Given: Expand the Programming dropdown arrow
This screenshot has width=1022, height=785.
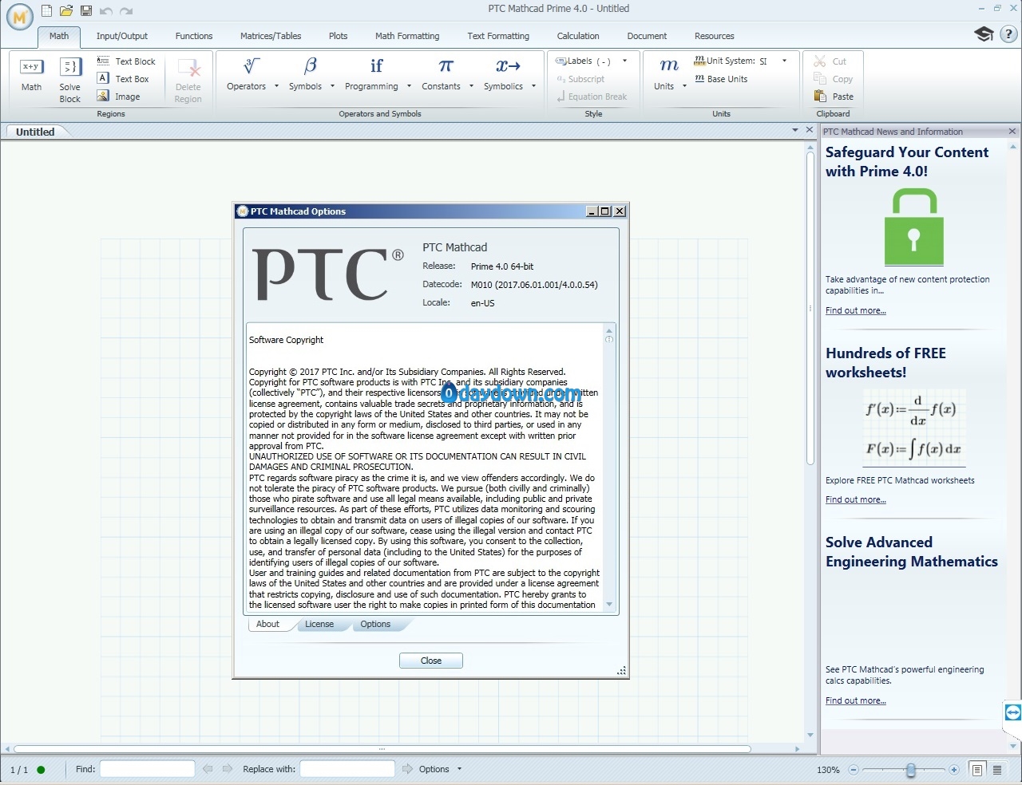Looking at the screenshot, I should pyautogui.click(x=409, y=86).
